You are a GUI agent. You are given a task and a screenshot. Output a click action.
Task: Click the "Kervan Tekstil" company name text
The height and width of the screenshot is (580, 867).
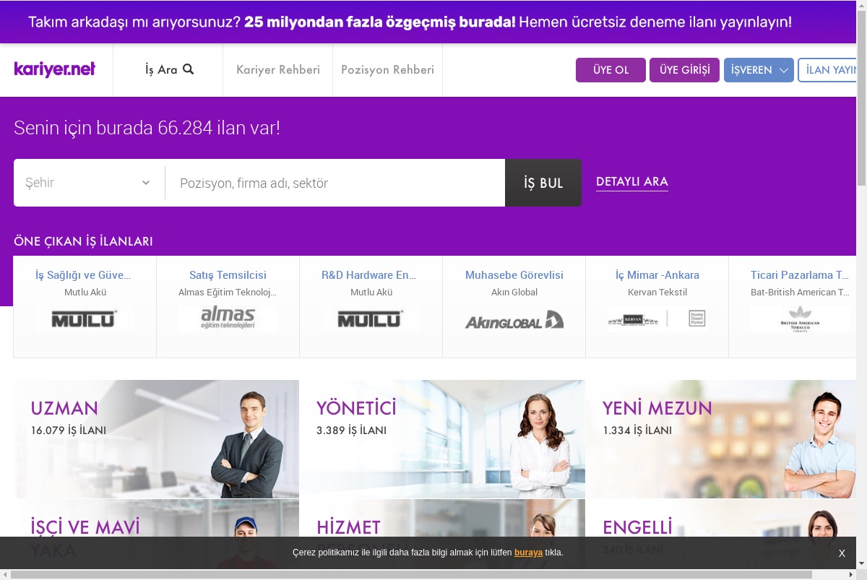(657, 293)
